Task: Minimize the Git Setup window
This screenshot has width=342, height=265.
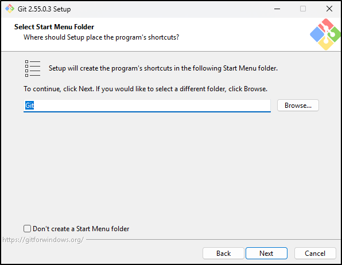Action: coord(277,9)
